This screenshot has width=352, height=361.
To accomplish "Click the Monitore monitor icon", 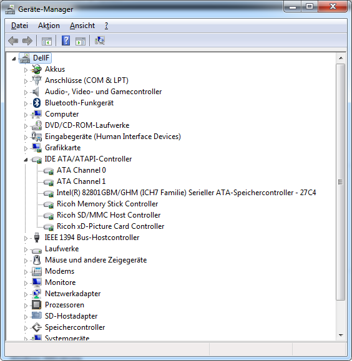I will [x=37, y=282].
